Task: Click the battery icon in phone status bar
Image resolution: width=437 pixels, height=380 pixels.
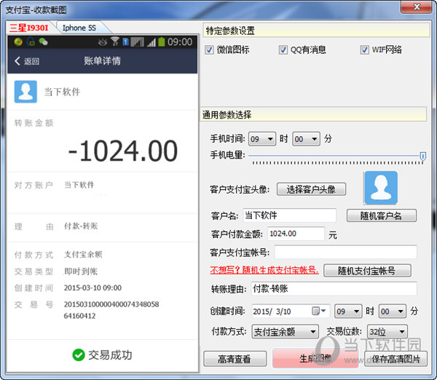Action: 162,41
